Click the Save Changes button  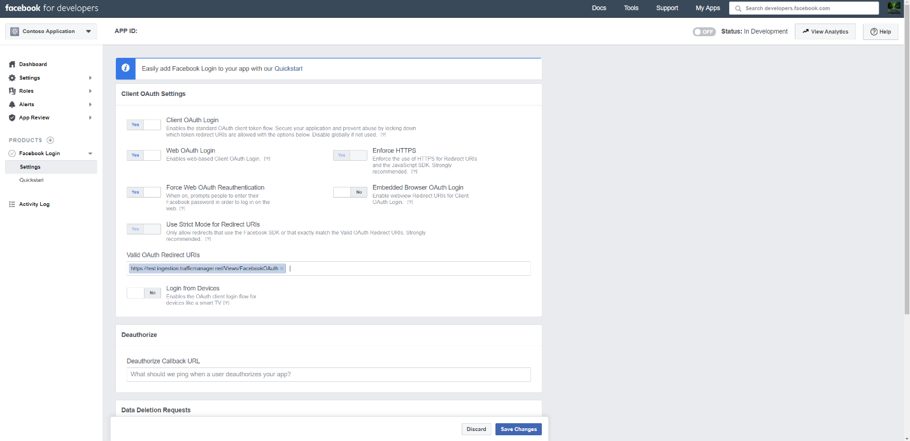[518, 429]
